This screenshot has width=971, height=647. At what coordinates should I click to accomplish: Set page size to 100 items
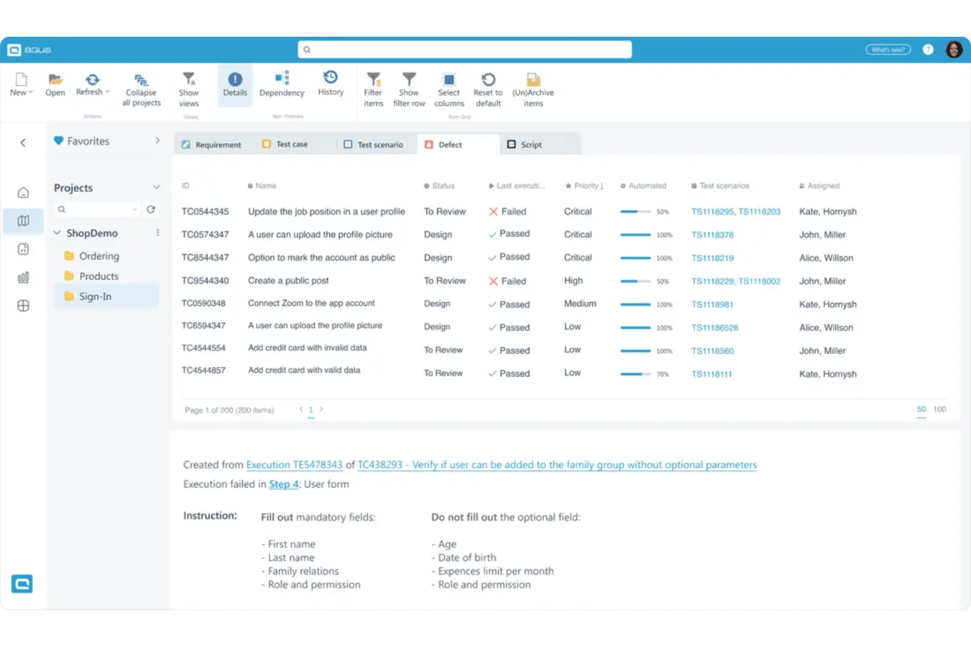[x=940, y=409]
